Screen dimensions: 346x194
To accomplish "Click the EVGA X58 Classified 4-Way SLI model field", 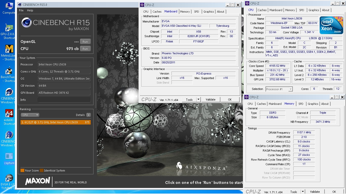I will pyautogui.click(x=185, y=26).
